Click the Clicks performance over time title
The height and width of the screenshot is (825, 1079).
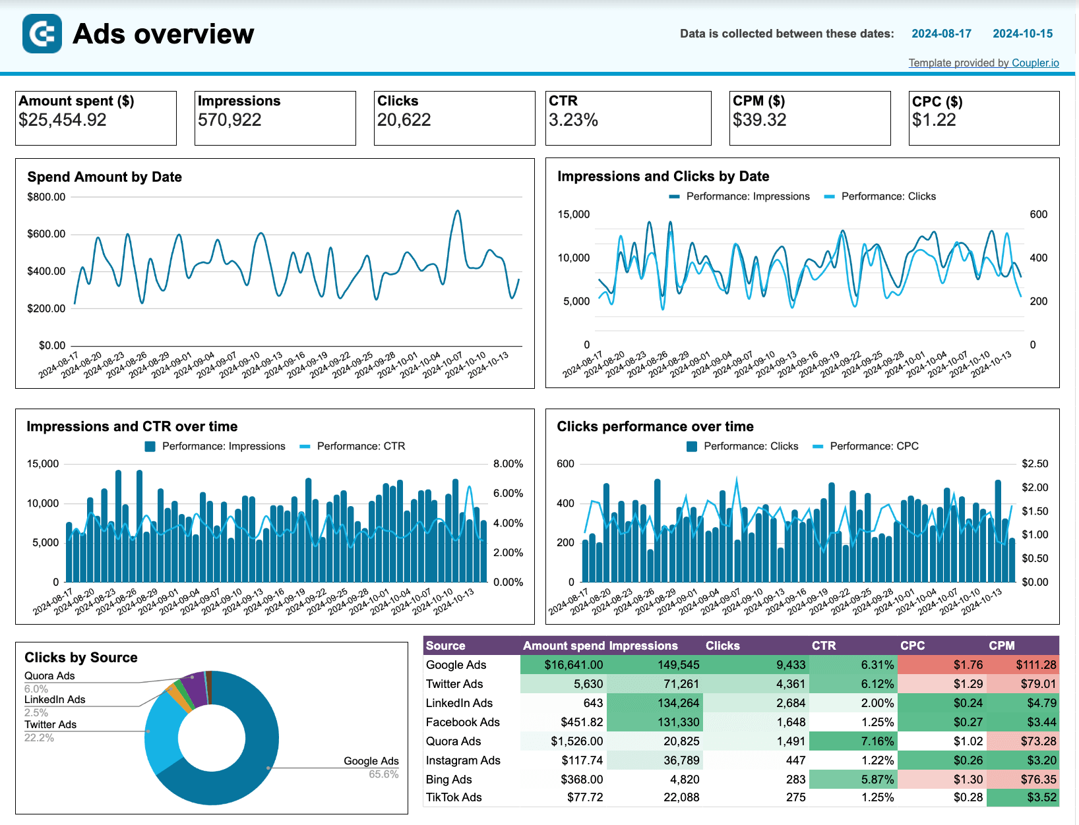655,426
